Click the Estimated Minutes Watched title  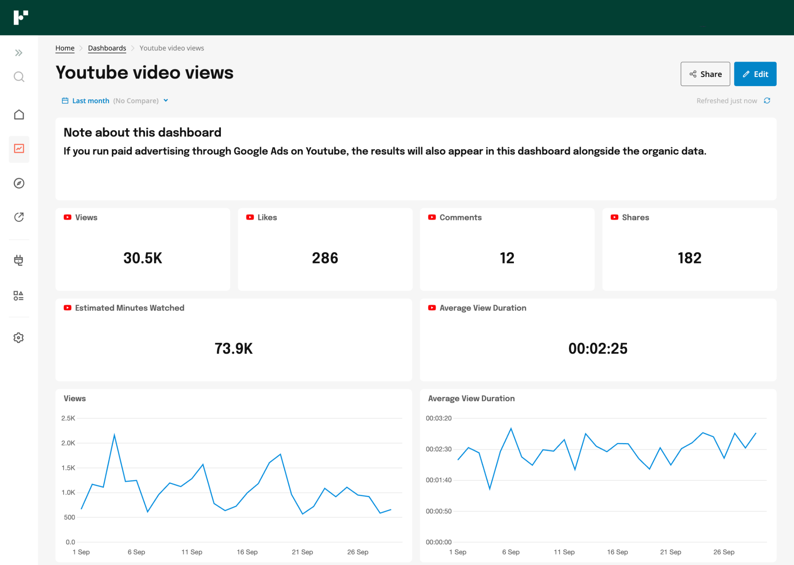pos(130,308)
